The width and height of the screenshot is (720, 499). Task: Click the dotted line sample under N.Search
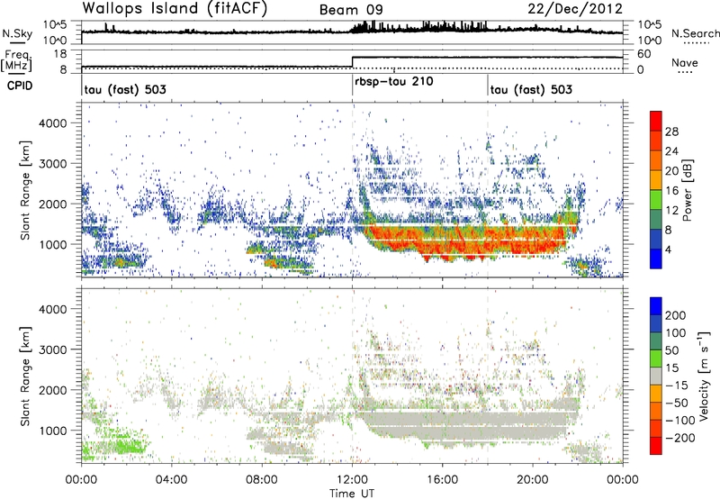tap(697, 43)
